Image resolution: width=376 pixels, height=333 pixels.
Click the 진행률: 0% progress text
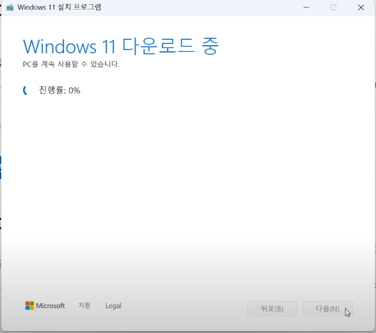59,90
